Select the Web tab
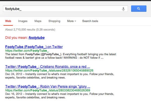The width and height of the screenshot is (151, 101). pos(8,21)
